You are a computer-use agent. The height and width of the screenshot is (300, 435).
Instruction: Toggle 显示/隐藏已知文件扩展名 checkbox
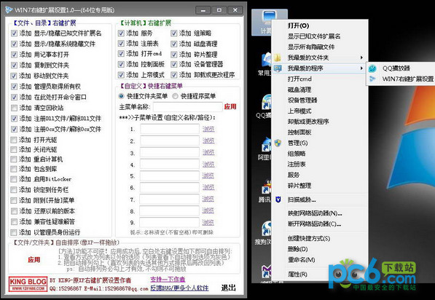[14, 33]
